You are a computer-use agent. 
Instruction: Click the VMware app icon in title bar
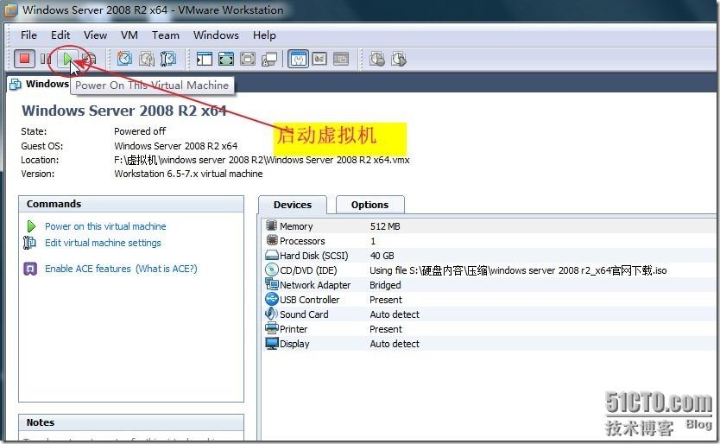pyautogui.click(x=10, y=10)
